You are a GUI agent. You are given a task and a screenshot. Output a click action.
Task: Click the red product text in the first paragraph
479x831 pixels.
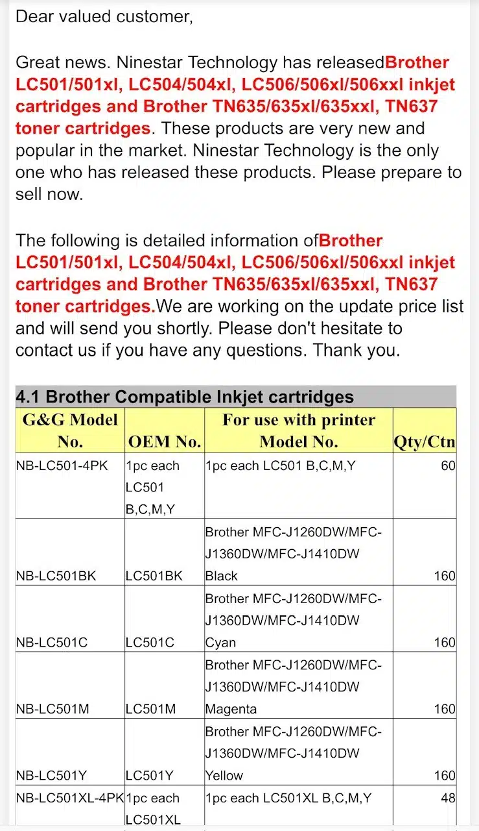235,95
